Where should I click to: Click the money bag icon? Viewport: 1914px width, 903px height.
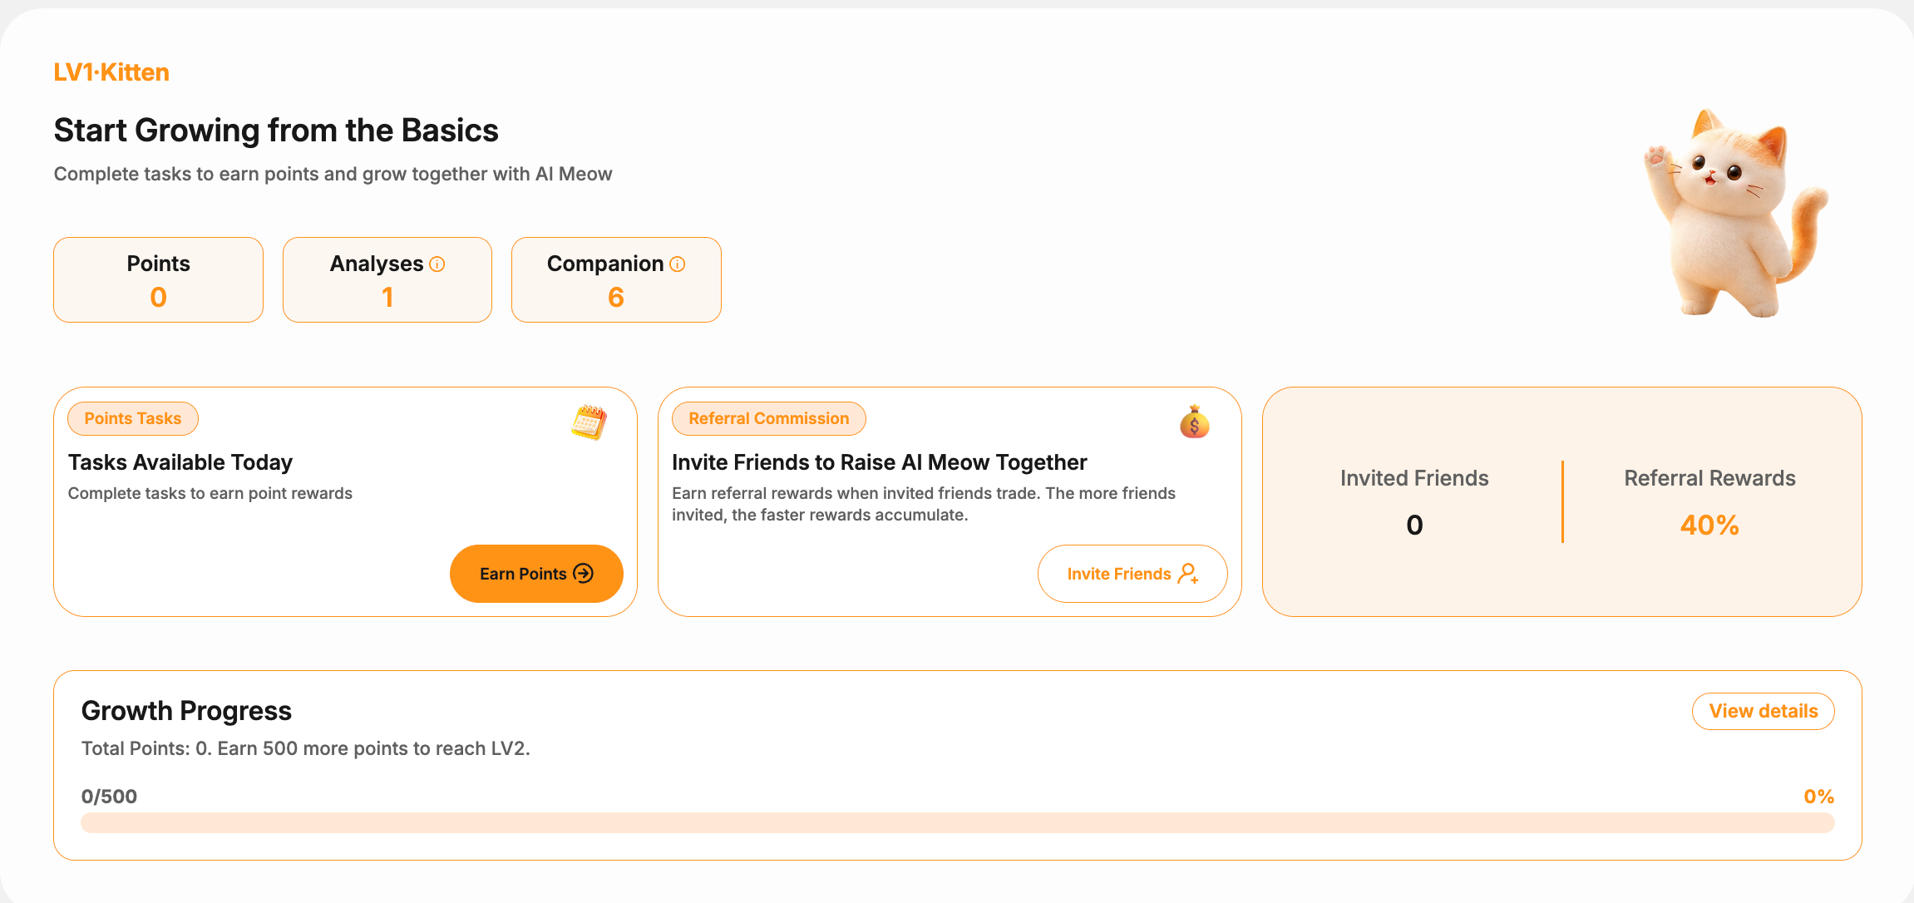[1194, 422]
